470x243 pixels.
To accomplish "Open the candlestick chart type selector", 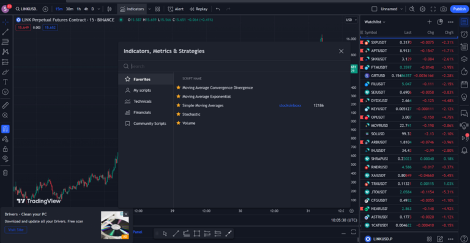I will [110, 9].
